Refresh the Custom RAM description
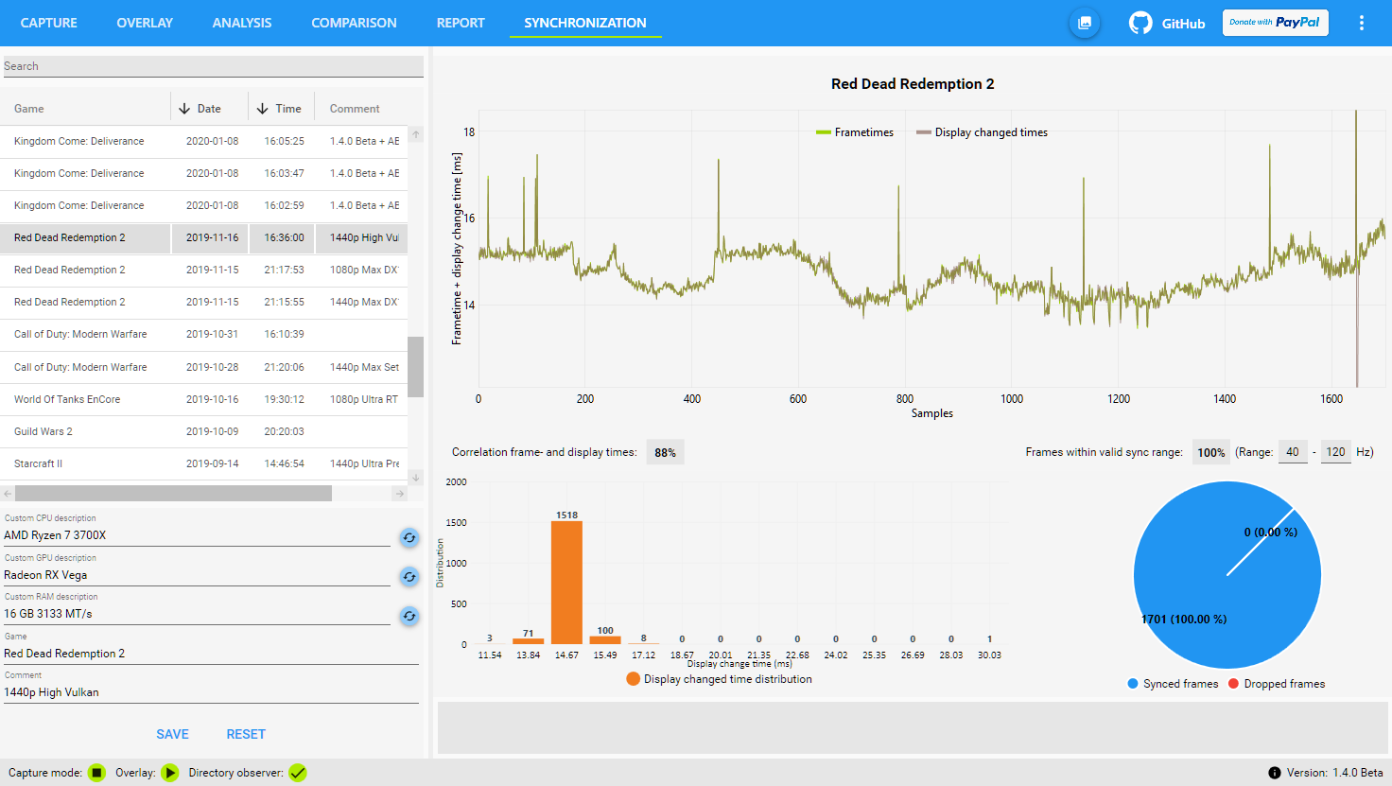The image size is (1392, 786). point(409,616)
